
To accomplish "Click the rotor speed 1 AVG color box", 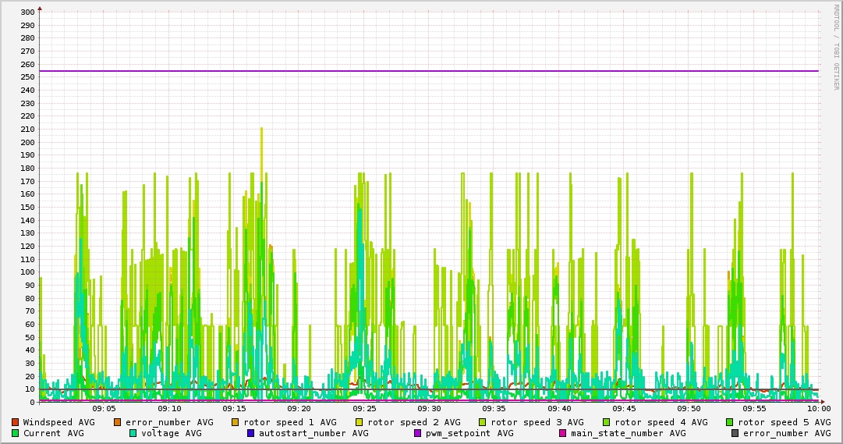I will click(236, 422).
